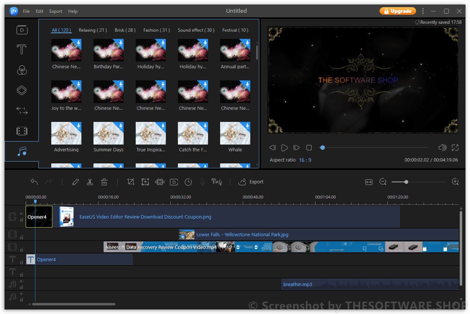Viewport: 470px width, 314px height.
Task: Click the three-dot menu near Upgrade button
Action: pos(423,11)
